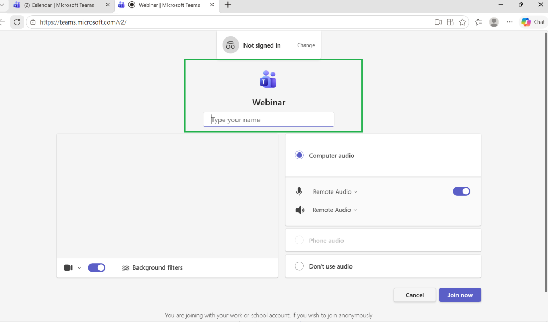Expand the speaker Remote Audio dropdown
Image resolution: width=548 pixels, height=322 pixels.
click(335, 210)
